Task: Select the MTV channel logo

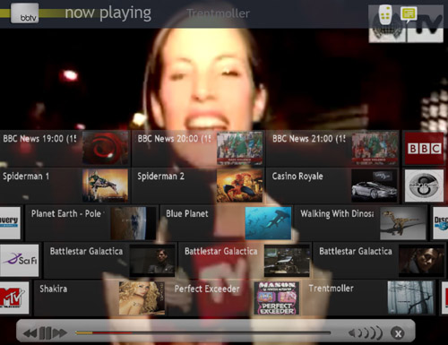Action: pos(14,298)
